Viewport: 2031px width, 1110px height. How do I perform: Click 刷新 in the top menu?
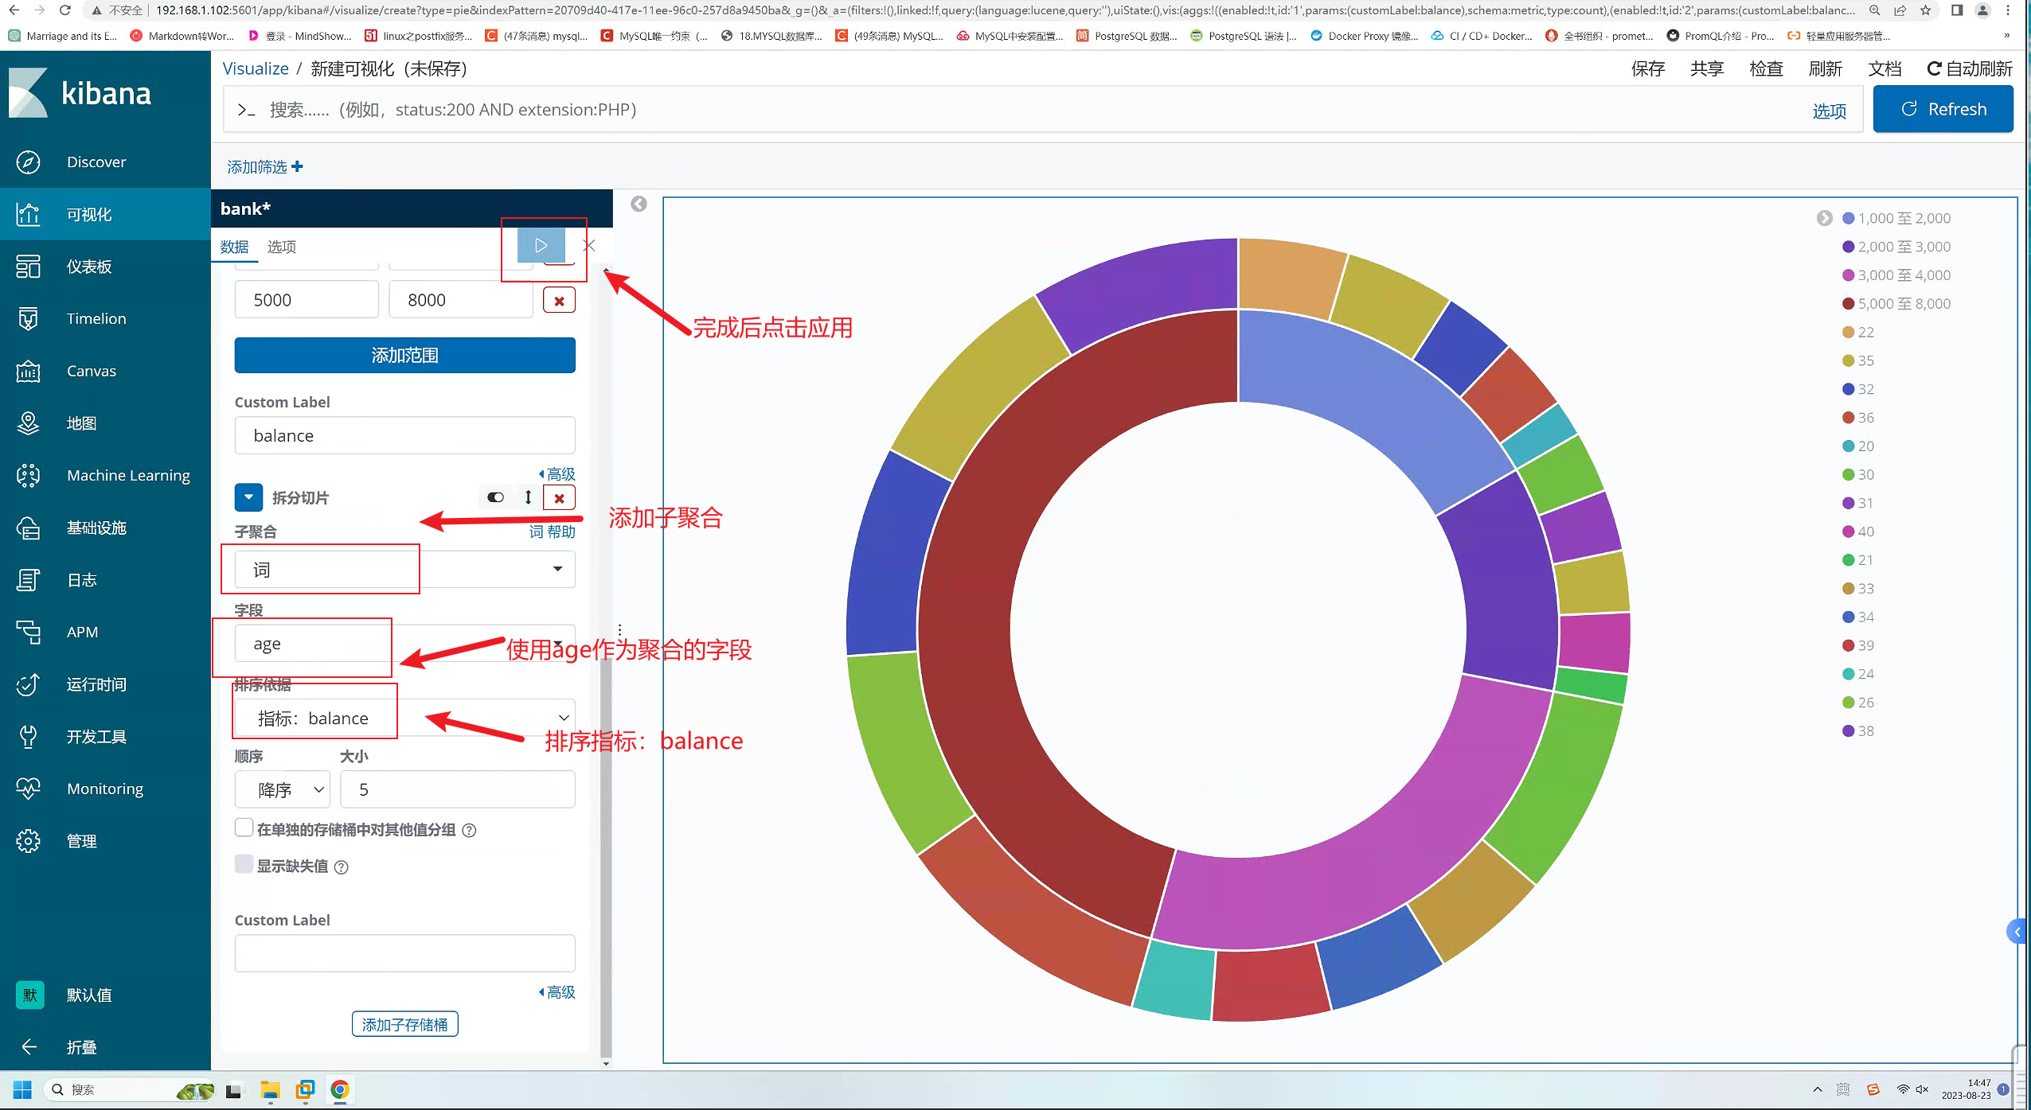pyautogui.click(x=1826, y=68)
